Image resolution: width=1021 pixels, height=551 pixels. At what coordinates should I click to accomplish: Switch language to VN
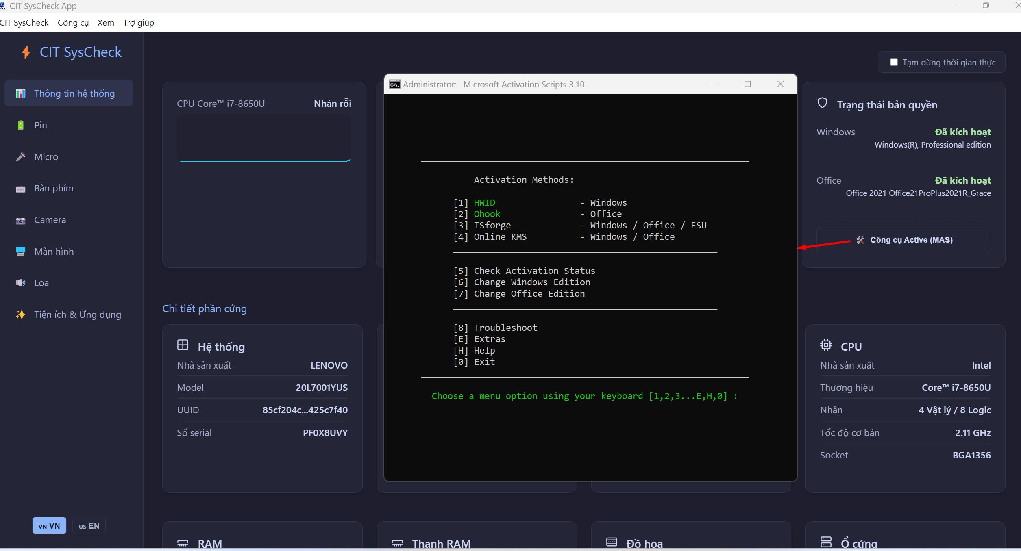(49, 526)
